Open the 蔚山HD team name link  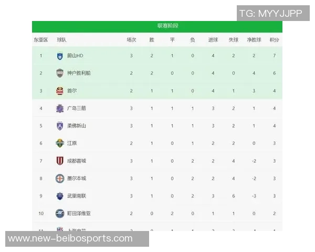pyautogui.click(x=76, y=56)
